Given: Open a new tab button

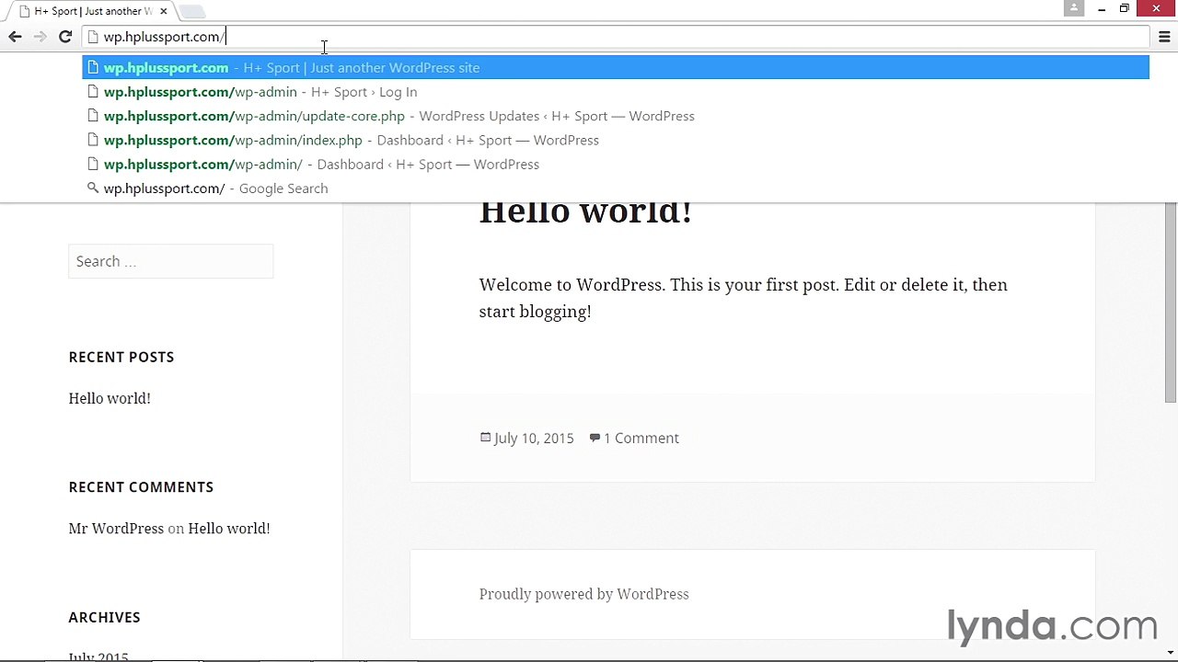Looking at the screenshot, I should point(191,11).
